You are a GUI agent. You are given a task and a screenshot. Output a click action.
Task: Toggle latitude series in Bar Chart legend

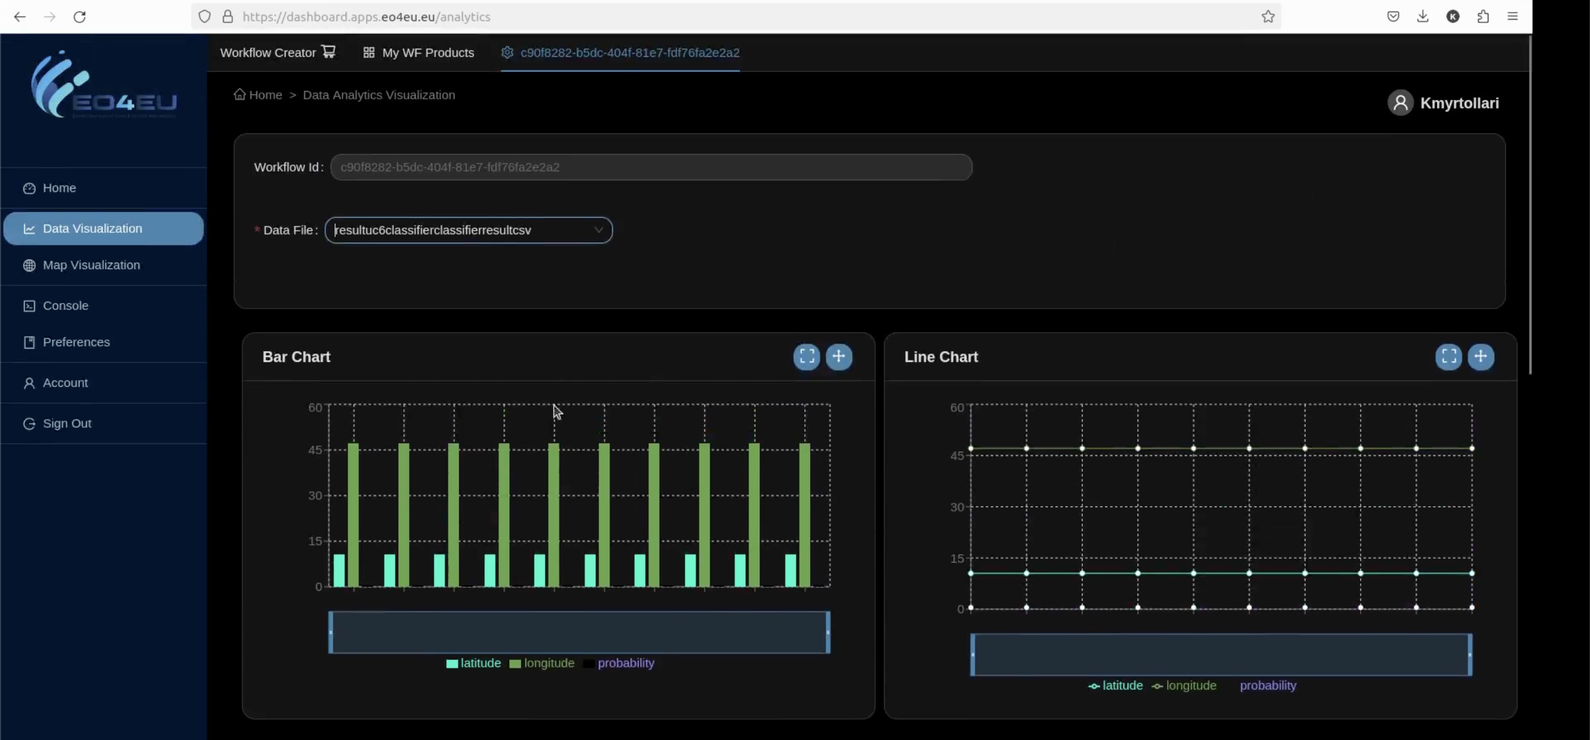pyautogui.click(x=473, y=664)
